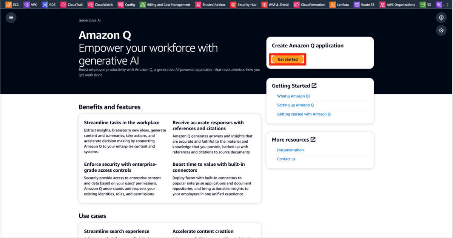Screen dimensions: 453x238
Task: Open Setting up Amazon Q link
Action: (295, 105)
